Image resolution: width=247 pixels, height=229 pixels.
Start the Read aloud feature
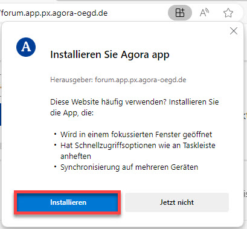coord(204,13)
